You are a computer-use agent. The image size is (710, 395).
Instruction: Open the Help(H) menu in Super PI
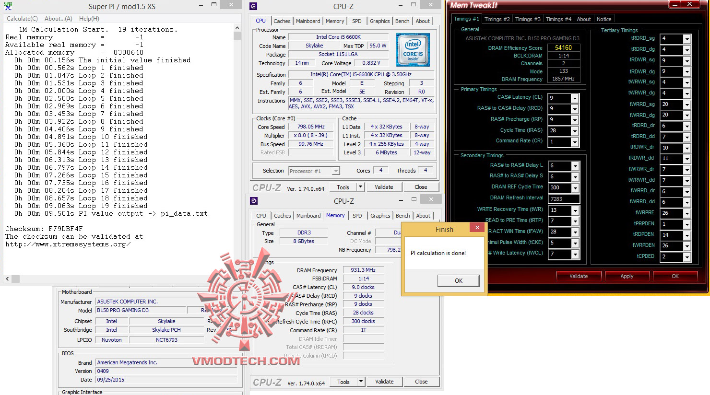[89, 19]
